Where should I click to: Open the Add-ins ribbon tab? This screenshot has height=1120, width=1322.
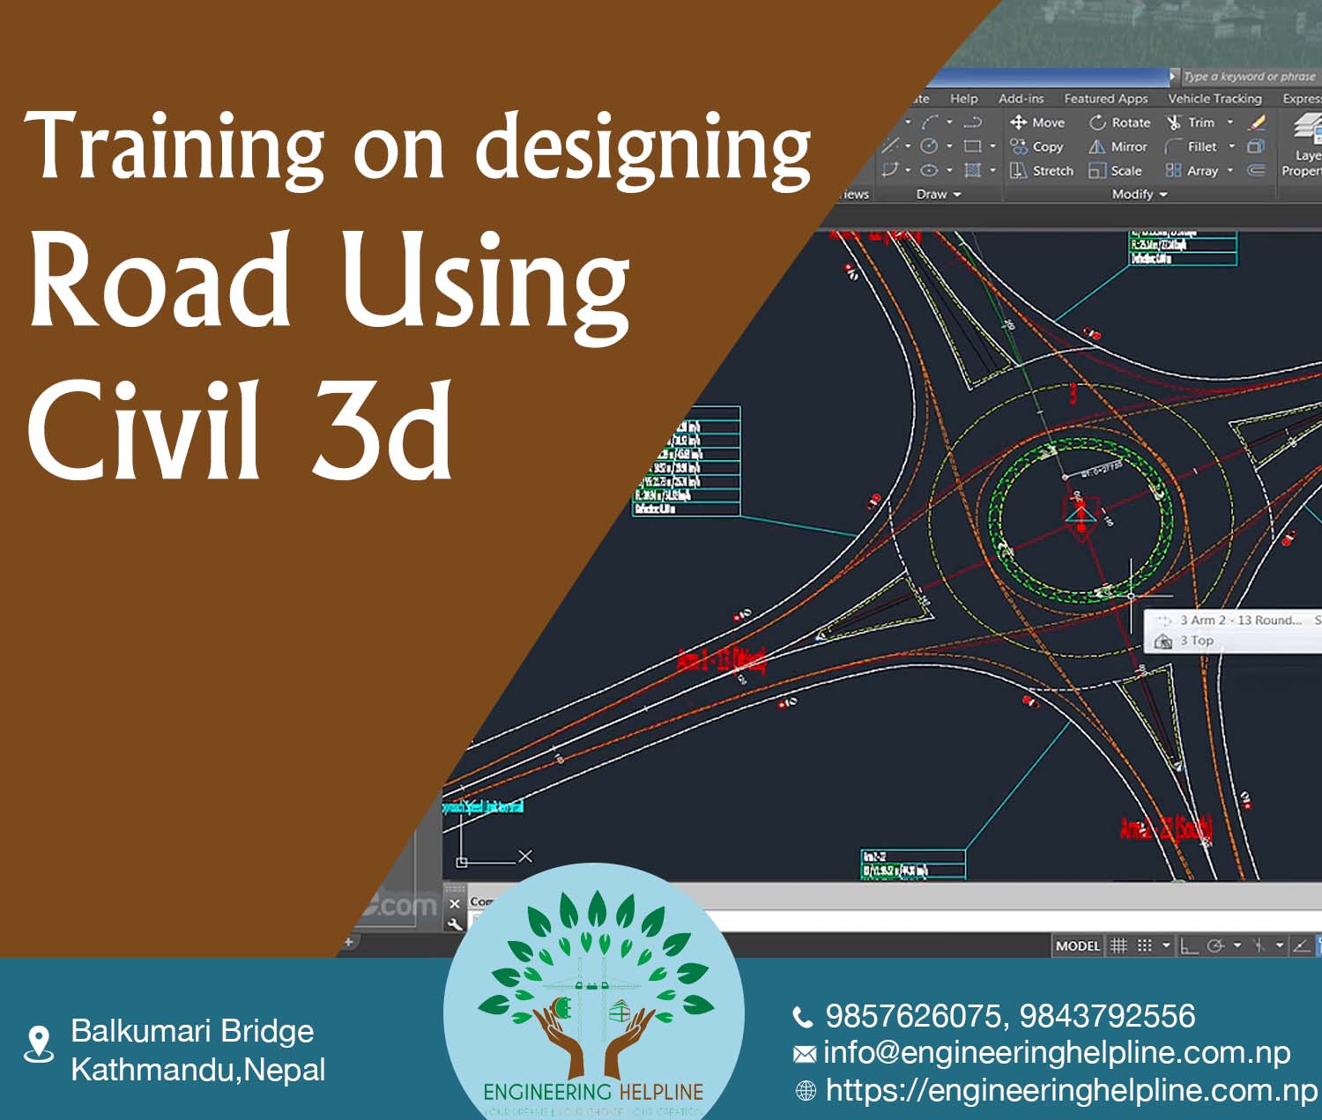[1021, 99]
